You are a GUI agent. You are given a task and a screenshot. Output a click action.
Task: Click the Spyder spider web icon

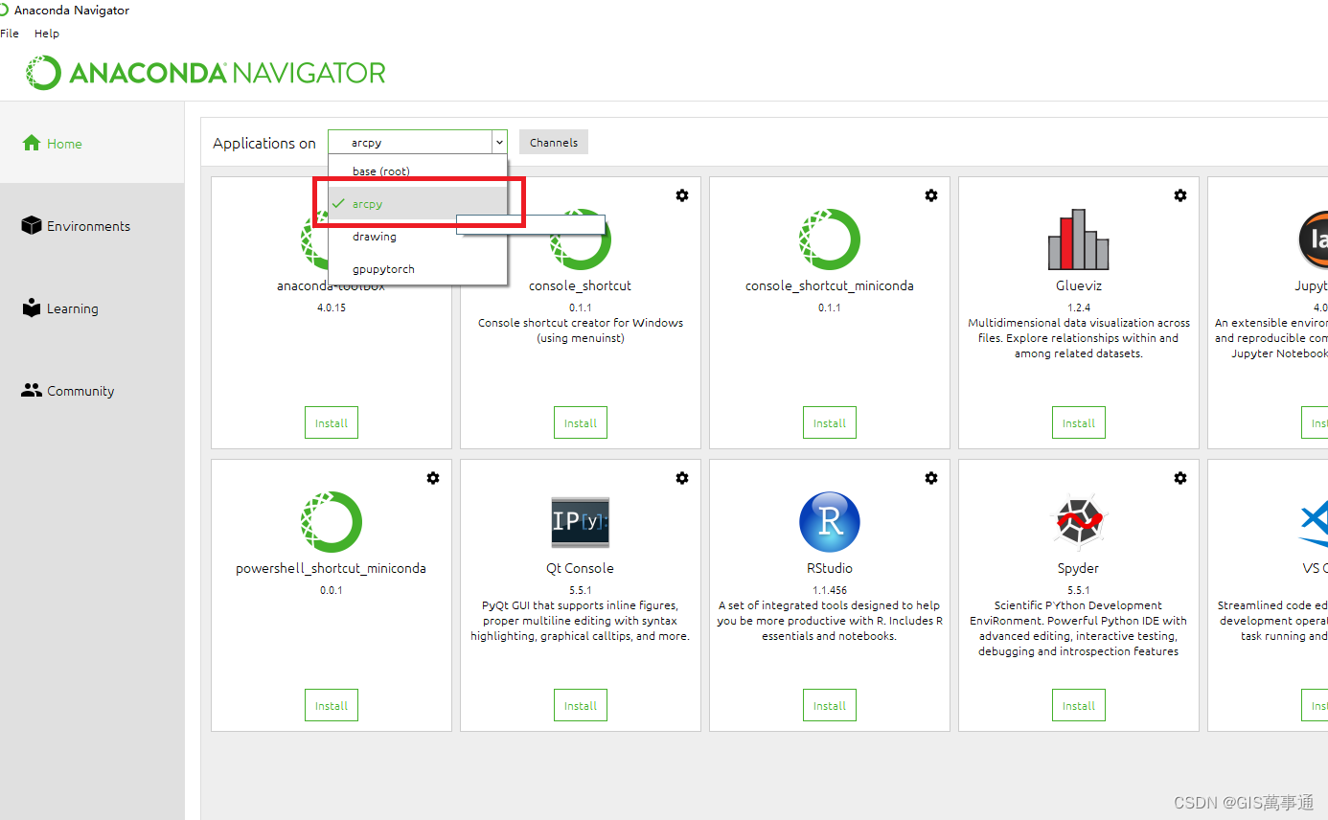click(1079, 522)
